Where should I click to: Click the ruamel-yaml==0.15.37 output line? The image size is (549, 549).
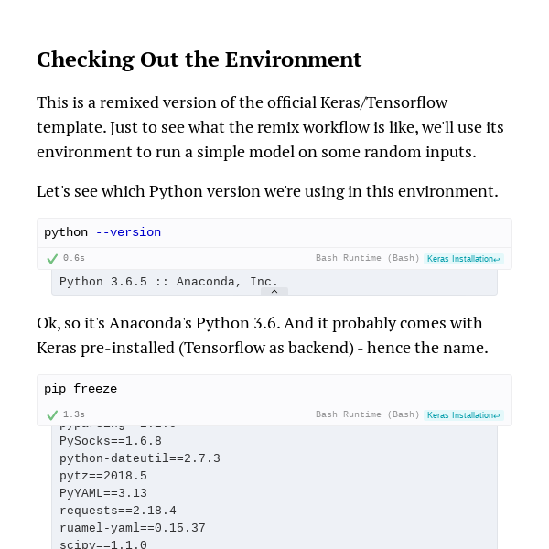[133, 528]
